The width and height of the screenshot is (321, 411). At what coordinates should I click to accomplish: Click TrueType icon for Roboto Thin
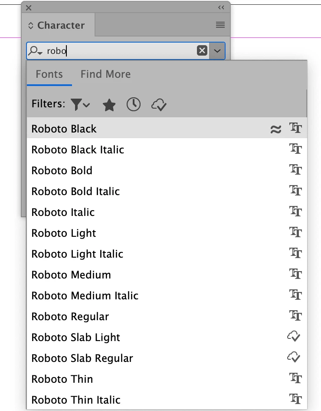(x=295, y=378)
